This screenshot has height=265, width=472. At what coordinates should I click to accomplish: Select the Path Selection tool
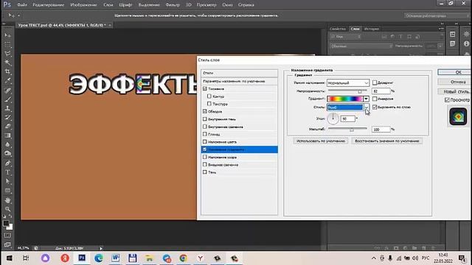point(7,181)
